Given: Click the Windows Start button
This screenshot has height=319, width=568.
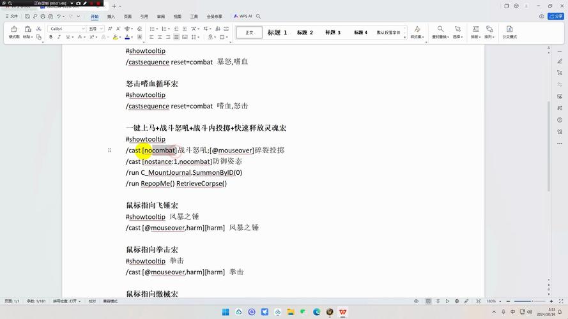Looking at the screenshot, I should (x=226, y=312).
